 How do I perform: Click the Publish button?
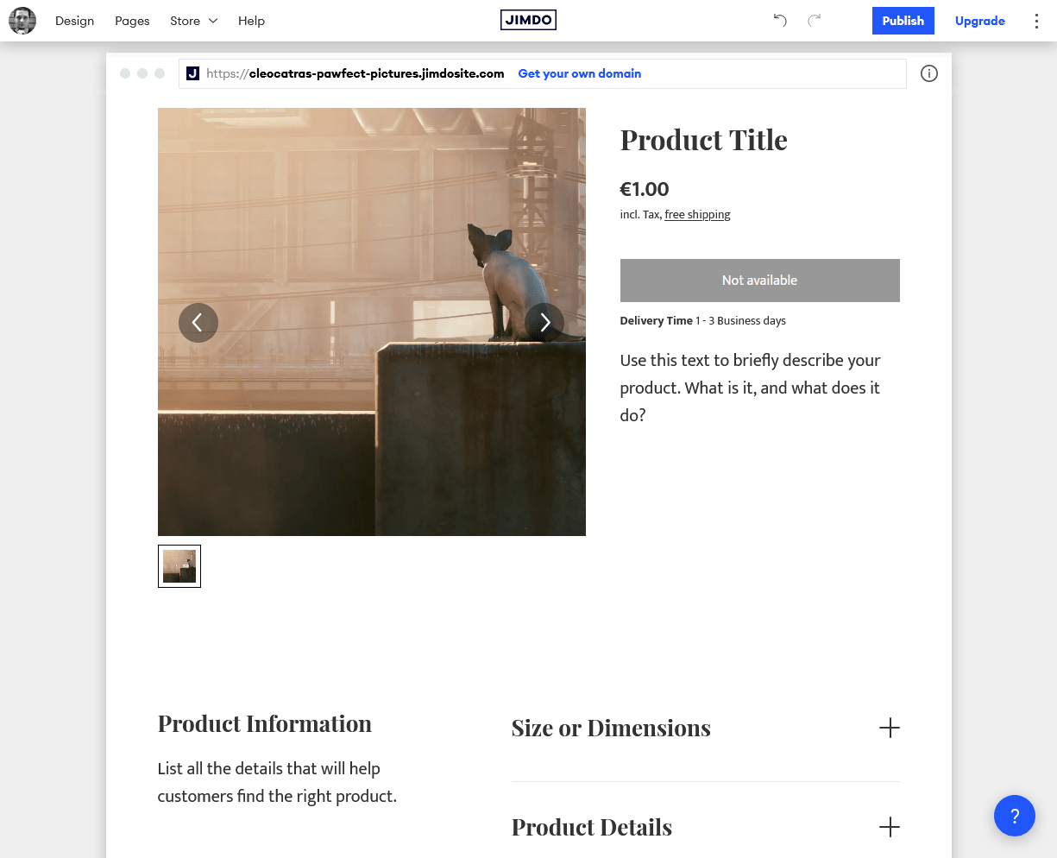pyautogui.click(x=903, y=21)
